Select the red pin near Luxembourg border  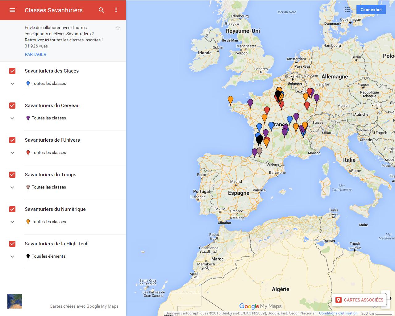[x=309, y=92]
